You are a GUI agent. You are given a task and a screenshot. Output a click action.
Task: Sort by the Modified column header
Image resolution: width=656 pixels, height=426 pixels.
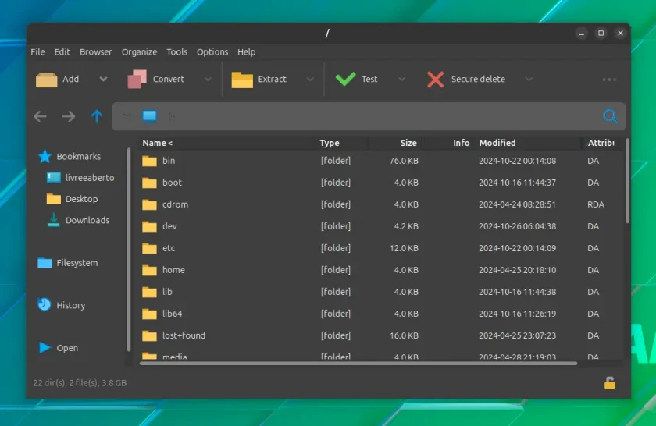497,143
